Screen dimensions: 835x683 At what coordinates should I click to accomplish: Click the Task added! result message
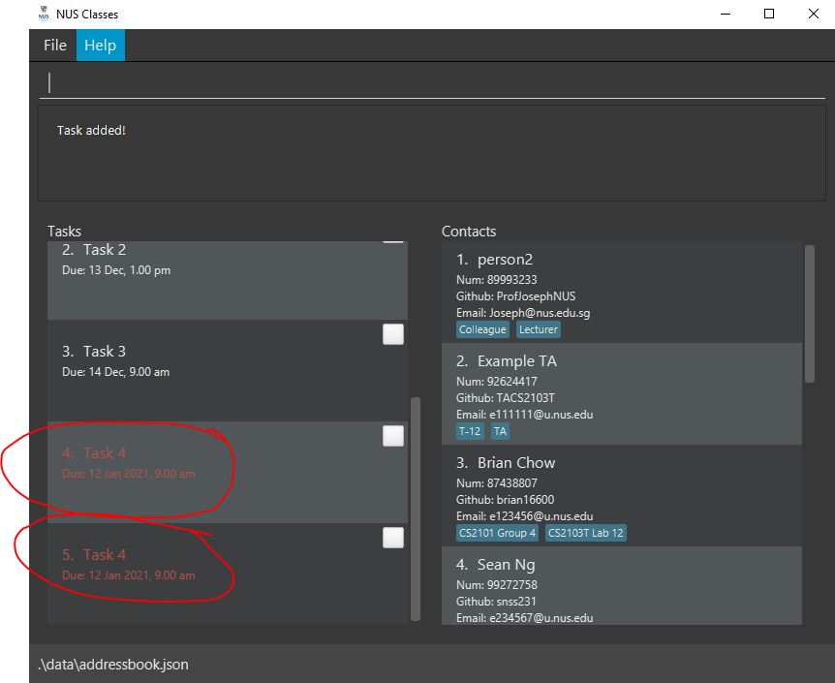point(91,130)
